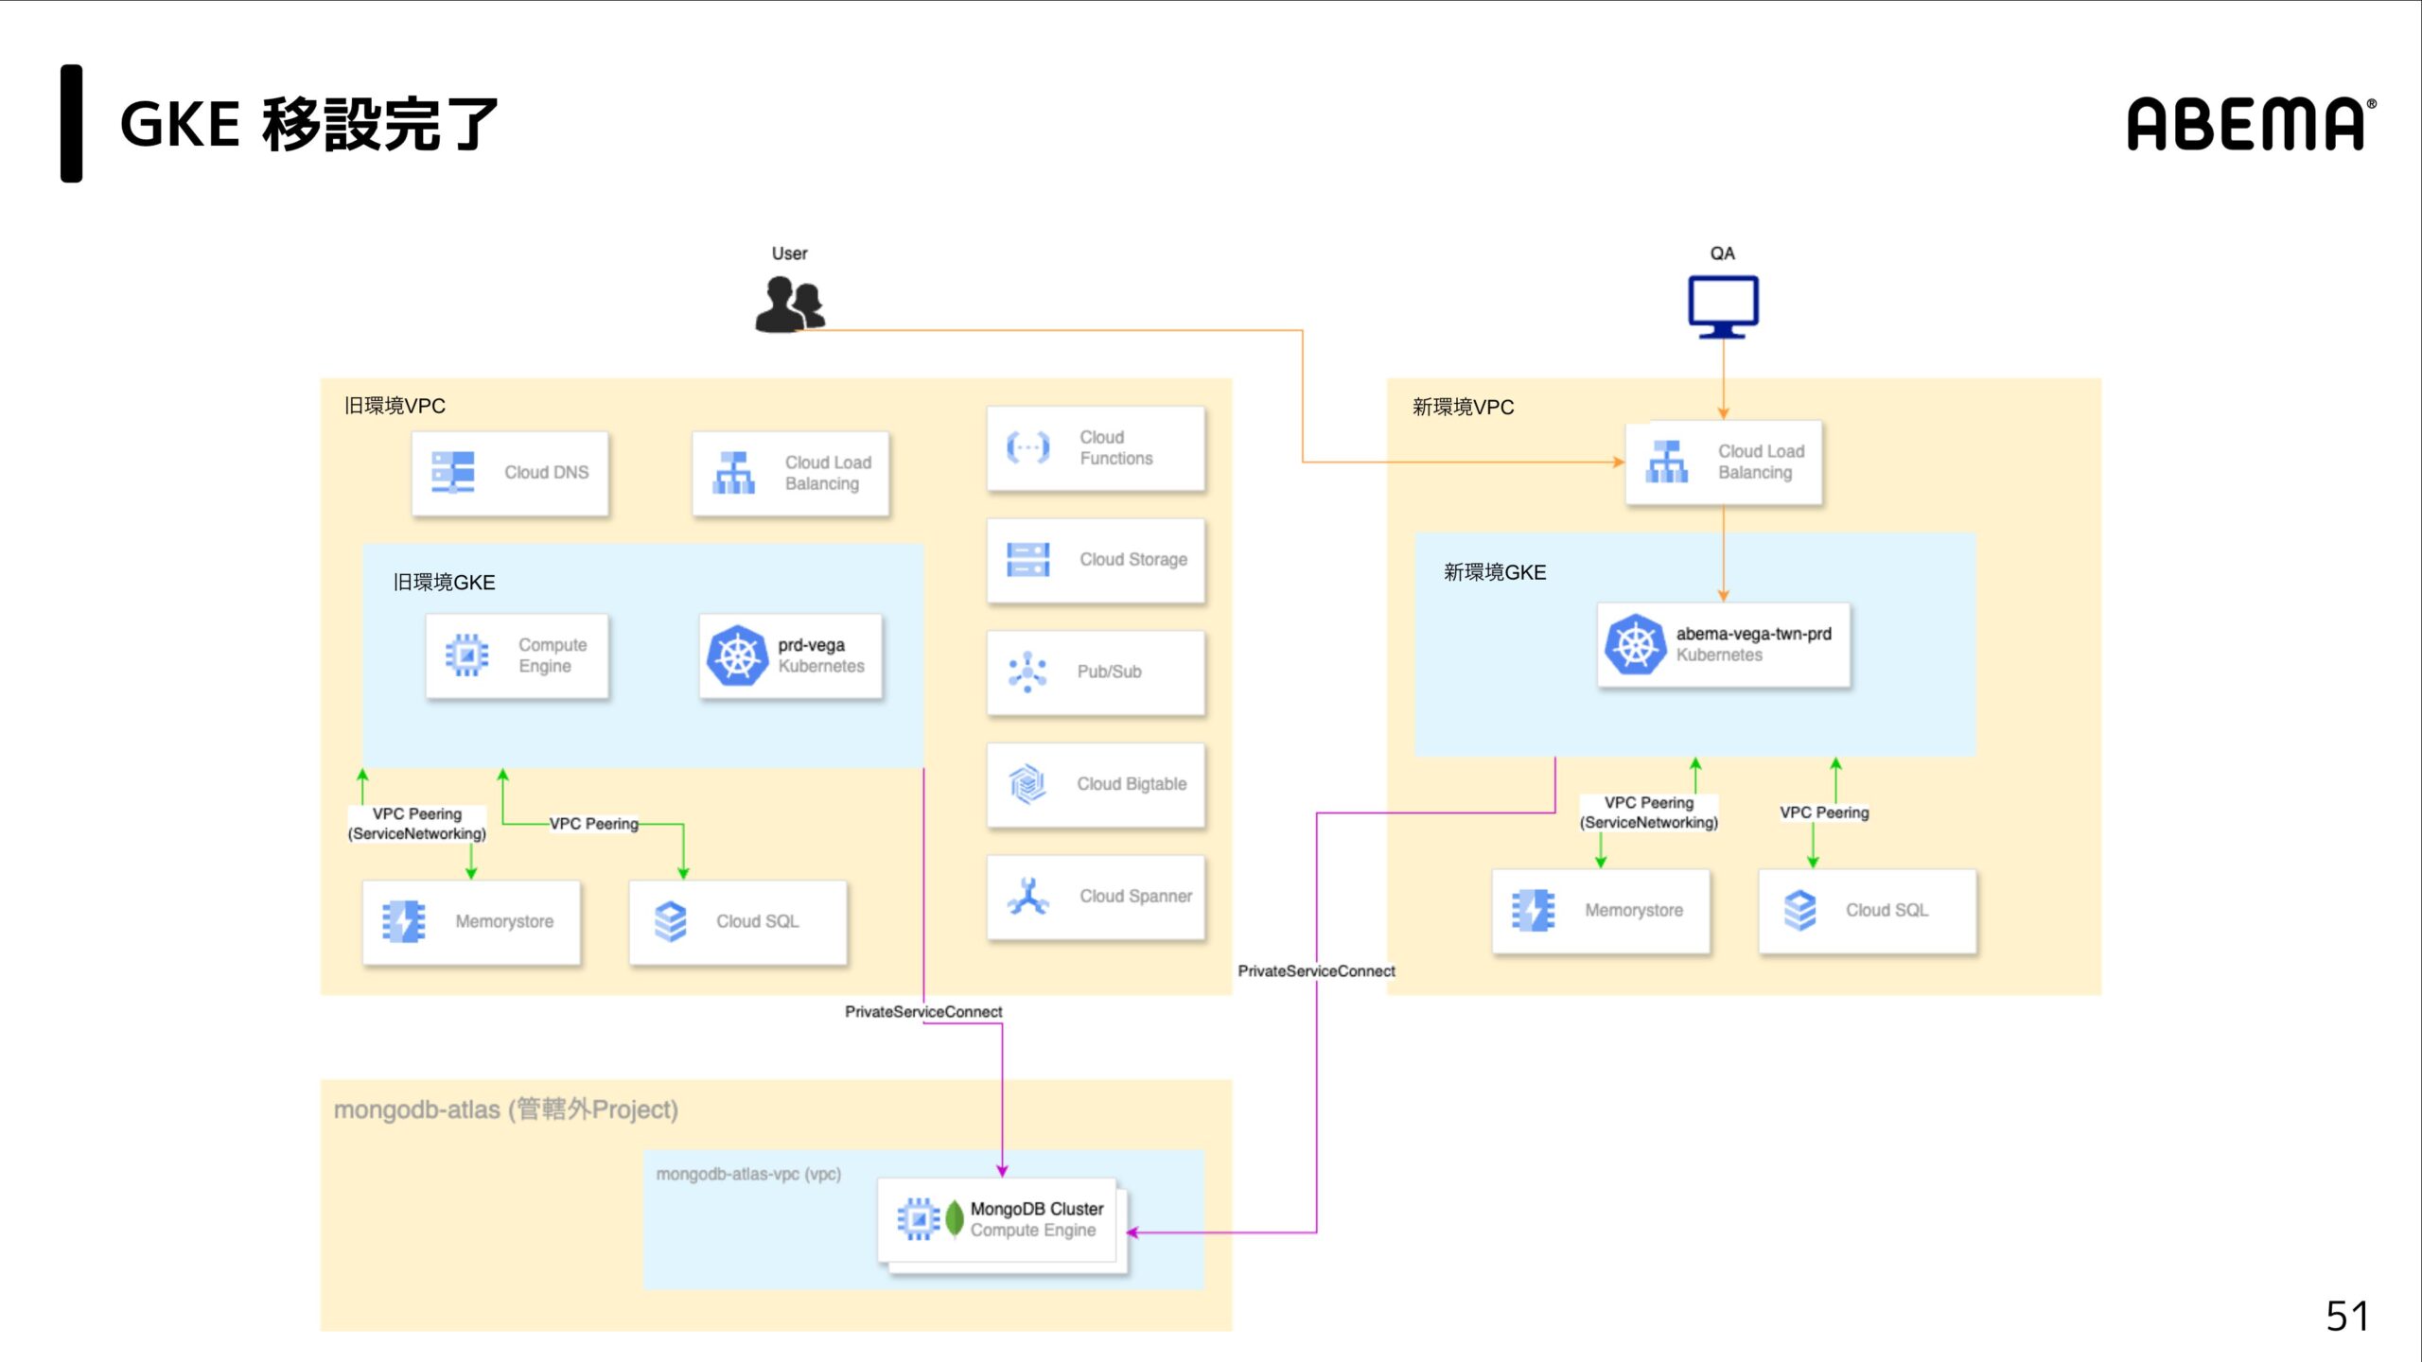The image size is (2422, 1362).
Task: Click the Cloud SQL box in old VPC
Action: [738, 921]
